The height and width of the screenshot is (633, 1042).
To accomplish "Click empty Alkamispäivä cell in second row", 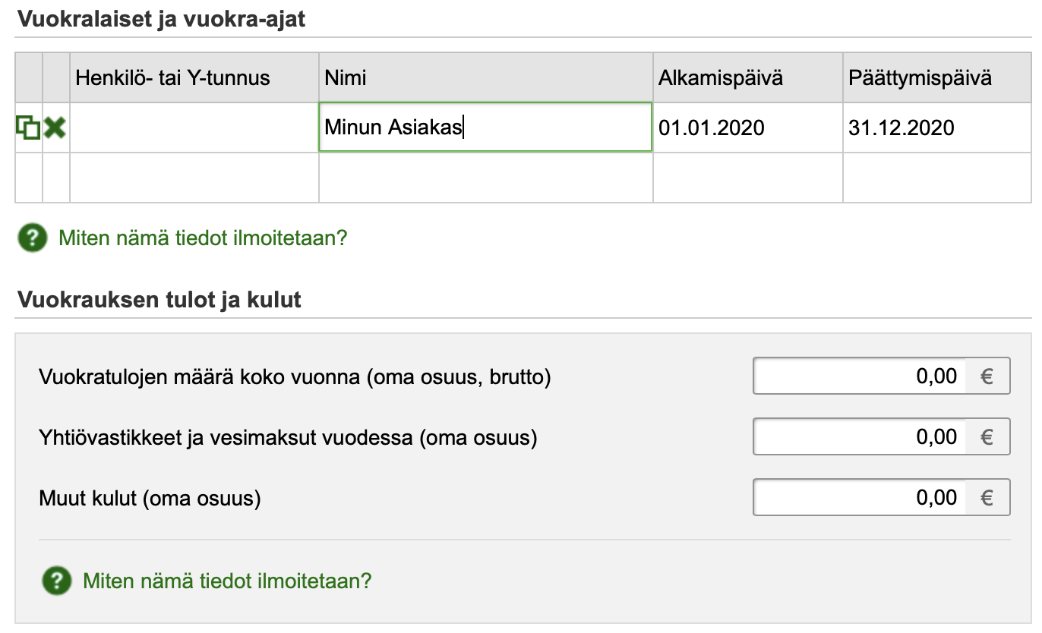I will click(747, 178).
